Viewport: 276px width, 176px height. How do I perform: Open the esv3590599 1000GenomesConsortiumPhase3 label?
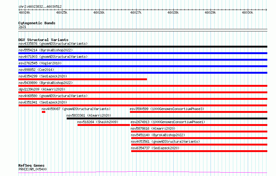point(167,109)
